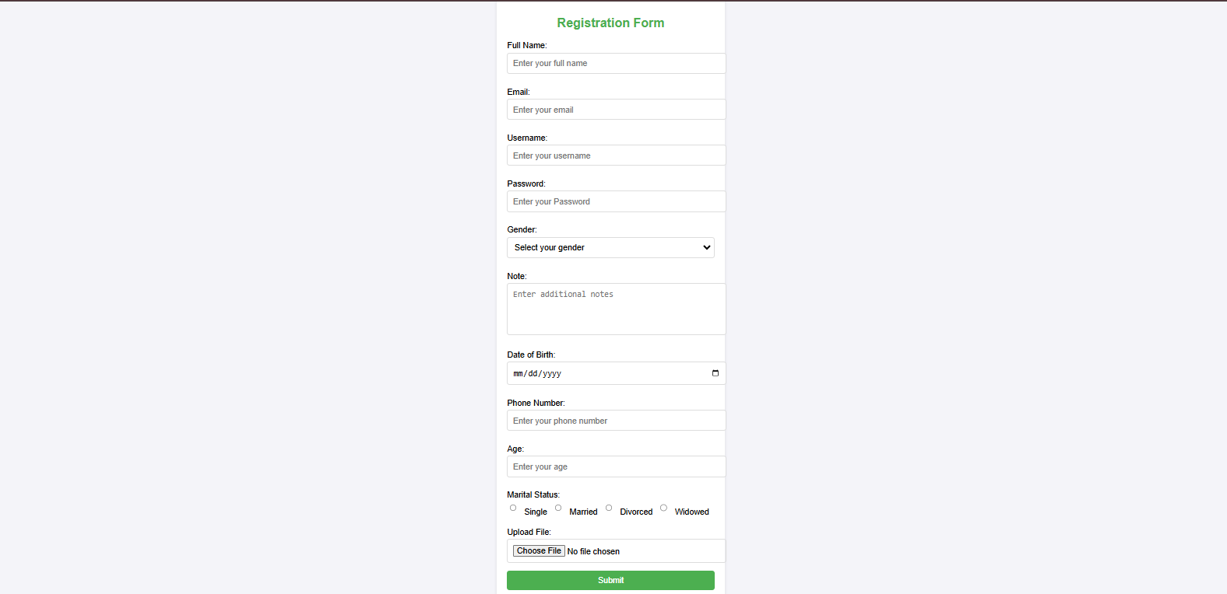Click the Submit button
Viewport: 1227px width, 594px height.
[x=610, y=580]
